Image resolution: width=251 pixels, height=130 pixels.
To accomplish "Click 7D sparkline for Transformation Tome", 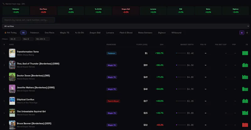I will click(x=245, y=53).
